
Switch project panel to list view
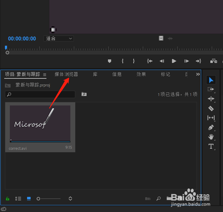click(x=18, y=199)
